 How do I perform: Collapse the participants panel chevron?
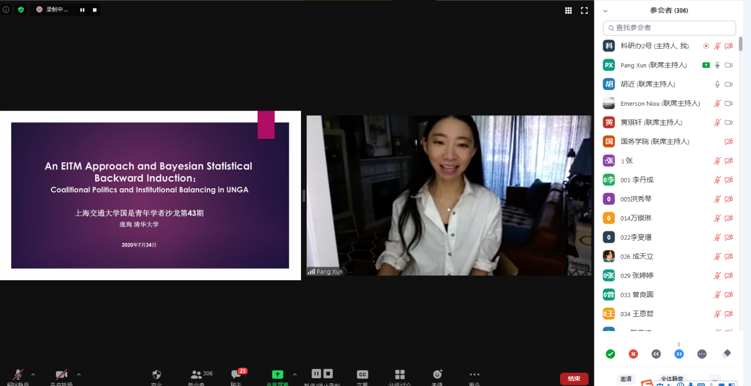click(606, 11)
